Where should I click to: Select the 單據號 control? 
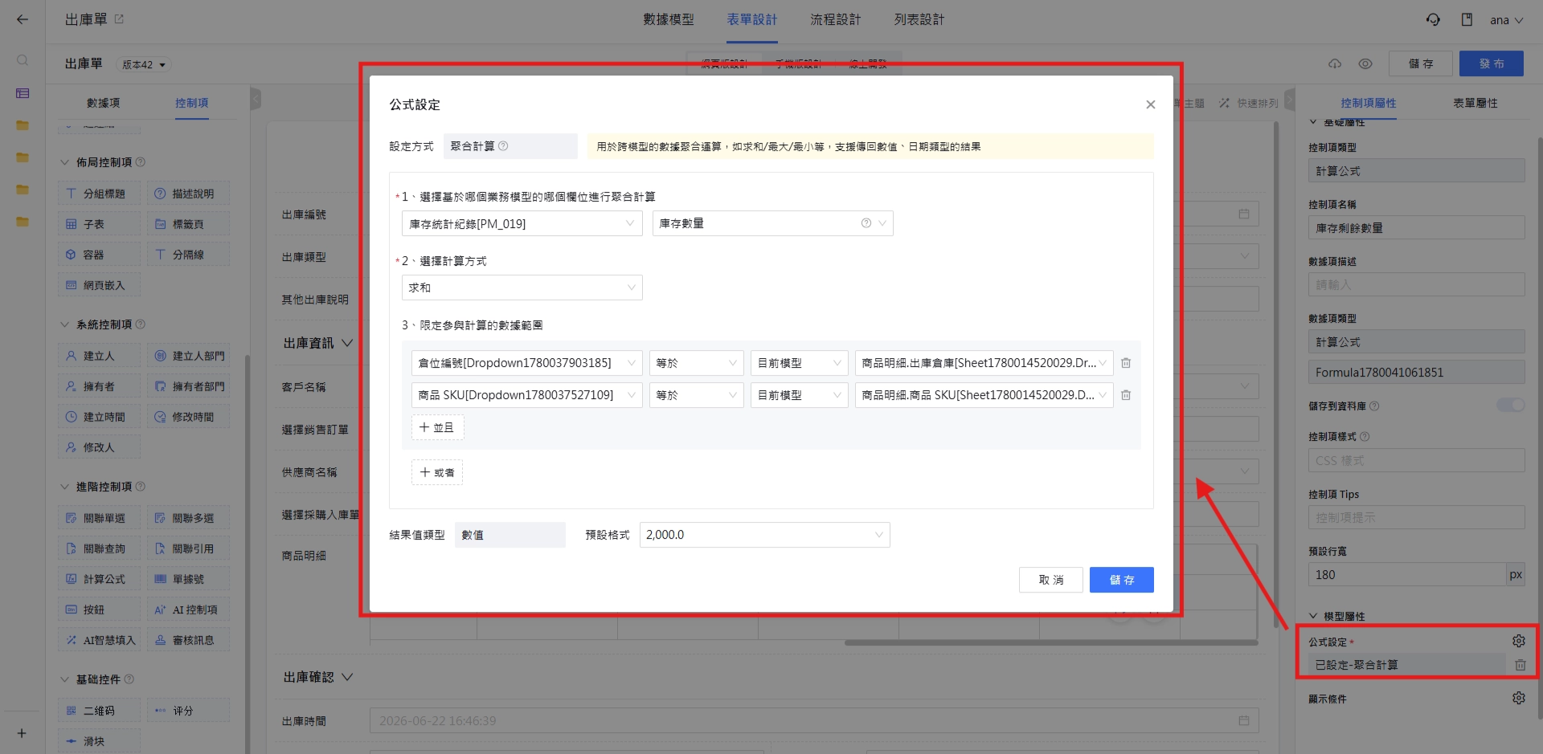click(189, 579)
